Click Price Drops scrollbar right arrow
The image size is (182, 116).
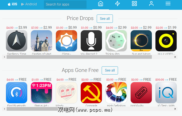point(175,57)
